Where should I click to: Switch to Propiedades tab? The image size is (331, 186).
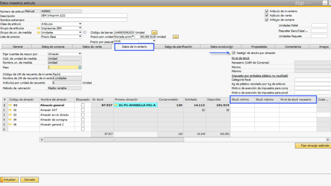259,47
